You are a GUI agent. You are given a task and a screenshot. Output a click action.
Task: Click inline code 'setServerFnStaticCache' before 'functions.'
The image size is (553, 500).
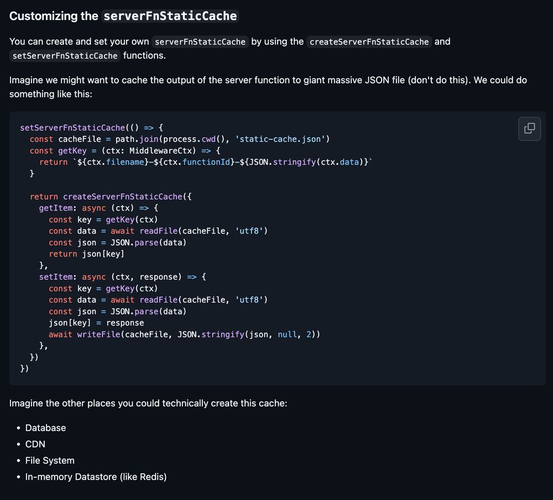point(65,56)
